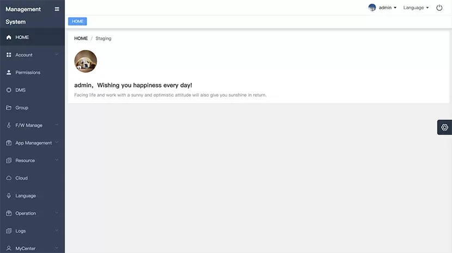This screenshot has width=452, height=253.
Task: Open the Language dropdown in header
Action: [416, 8]
